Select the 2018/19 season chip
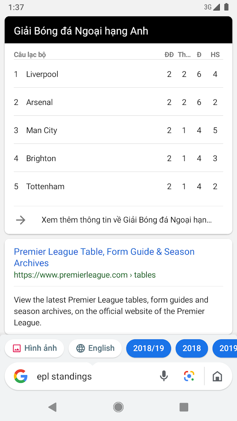Screen dimensions: 237x421 (149, 348)
